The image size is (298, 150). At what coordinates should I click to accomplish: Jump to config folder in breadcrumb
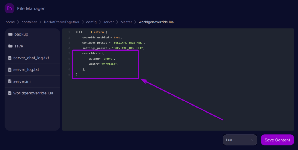pos(91,22)
